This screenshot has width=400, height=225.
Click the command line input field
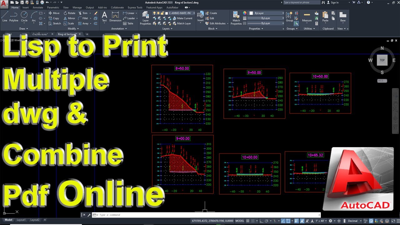[206, 215]
